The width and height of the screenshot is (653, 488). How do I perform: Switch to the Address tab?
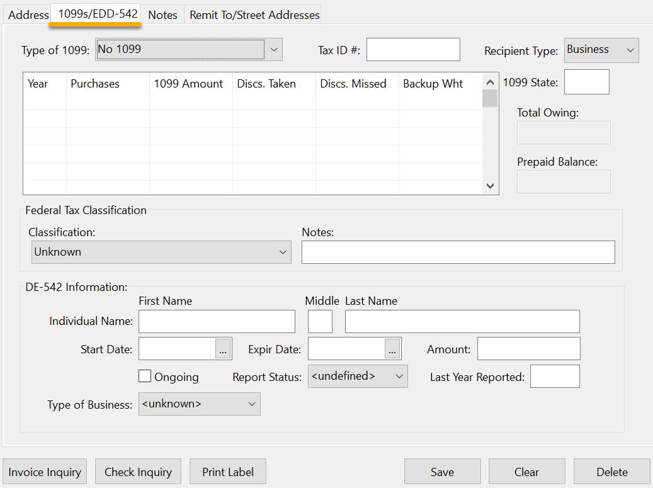[x=28, y=15]
